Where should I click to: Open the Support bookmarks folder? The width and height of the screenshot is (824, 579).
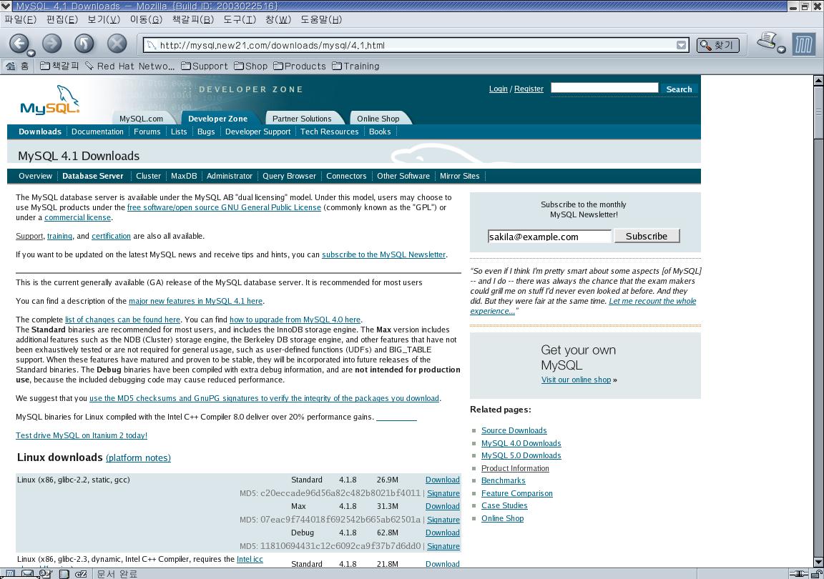coord(205,66)
